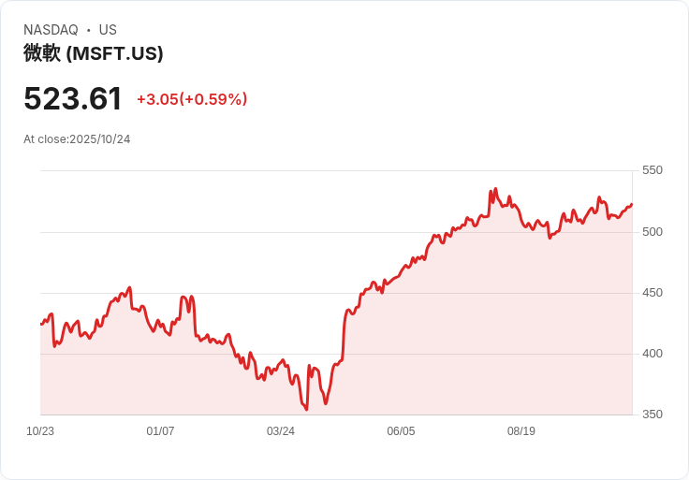Viewport: 689px width, 480px height.
Task: Click the current price 523.61
Action: pos(73,98)
